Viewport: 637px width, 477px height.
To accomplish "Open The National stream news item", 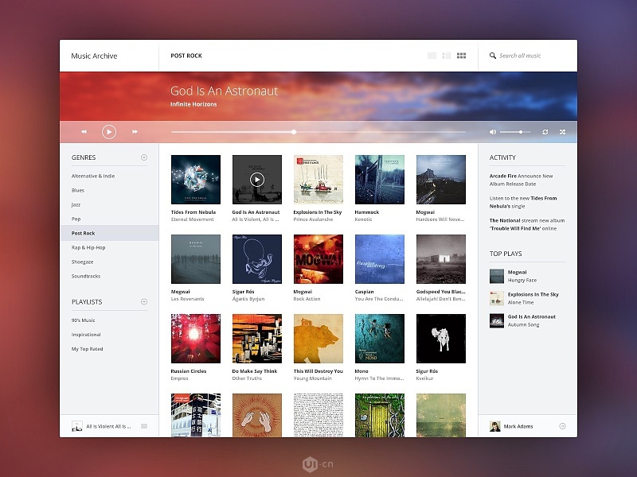I will click(x=527, y=224).
